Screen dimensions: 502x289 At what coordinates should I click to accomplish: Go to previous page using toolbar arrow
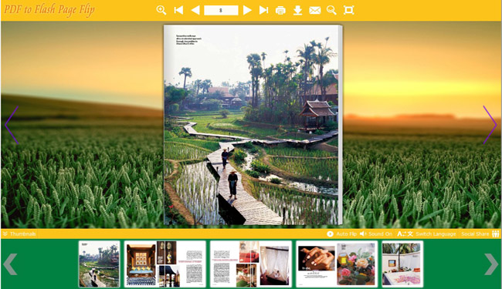[195, 10]
